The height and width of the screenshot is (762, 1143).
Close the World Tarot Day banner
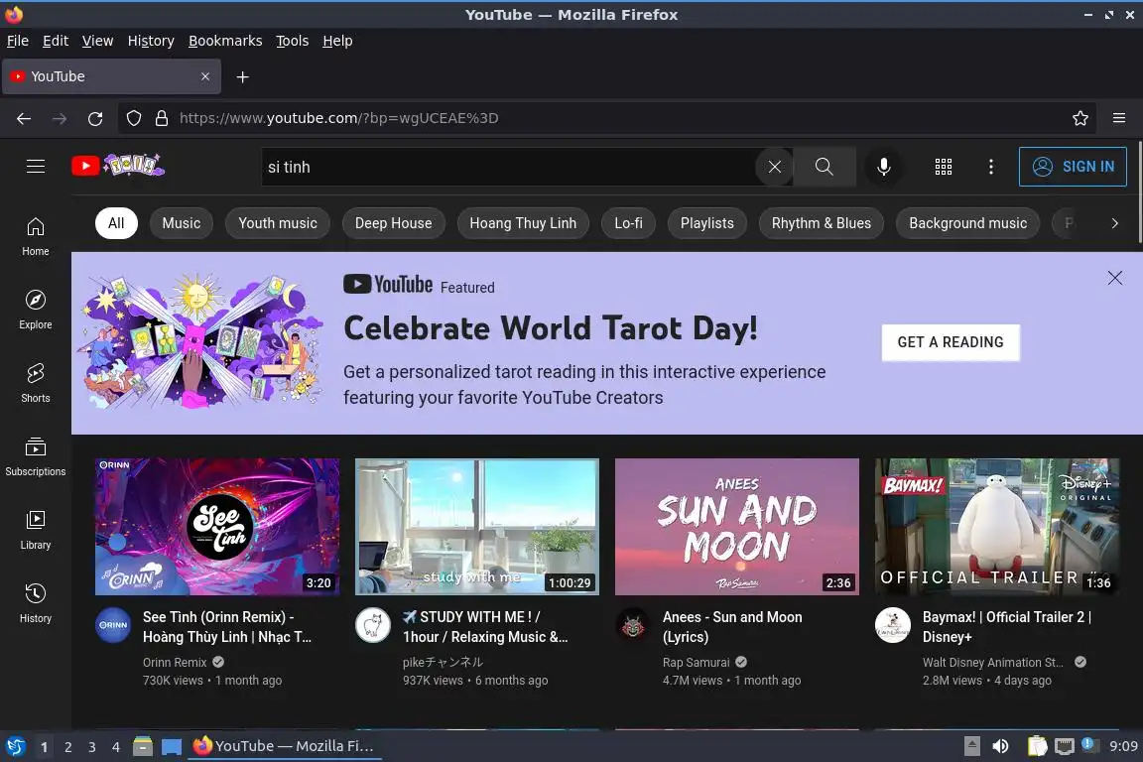pos(1114,278)
